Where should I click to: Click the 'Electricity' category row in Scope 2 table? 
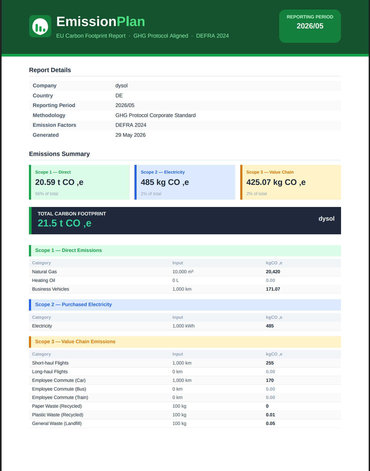coord(185,326)
